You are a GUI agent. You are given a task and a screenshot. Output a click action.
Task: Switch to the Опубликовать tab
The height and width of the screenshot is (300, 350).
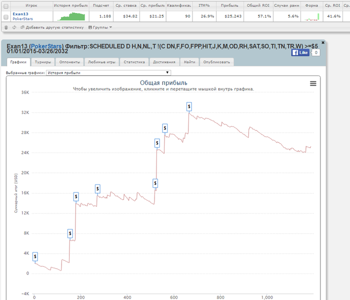(x=216, y=62)
